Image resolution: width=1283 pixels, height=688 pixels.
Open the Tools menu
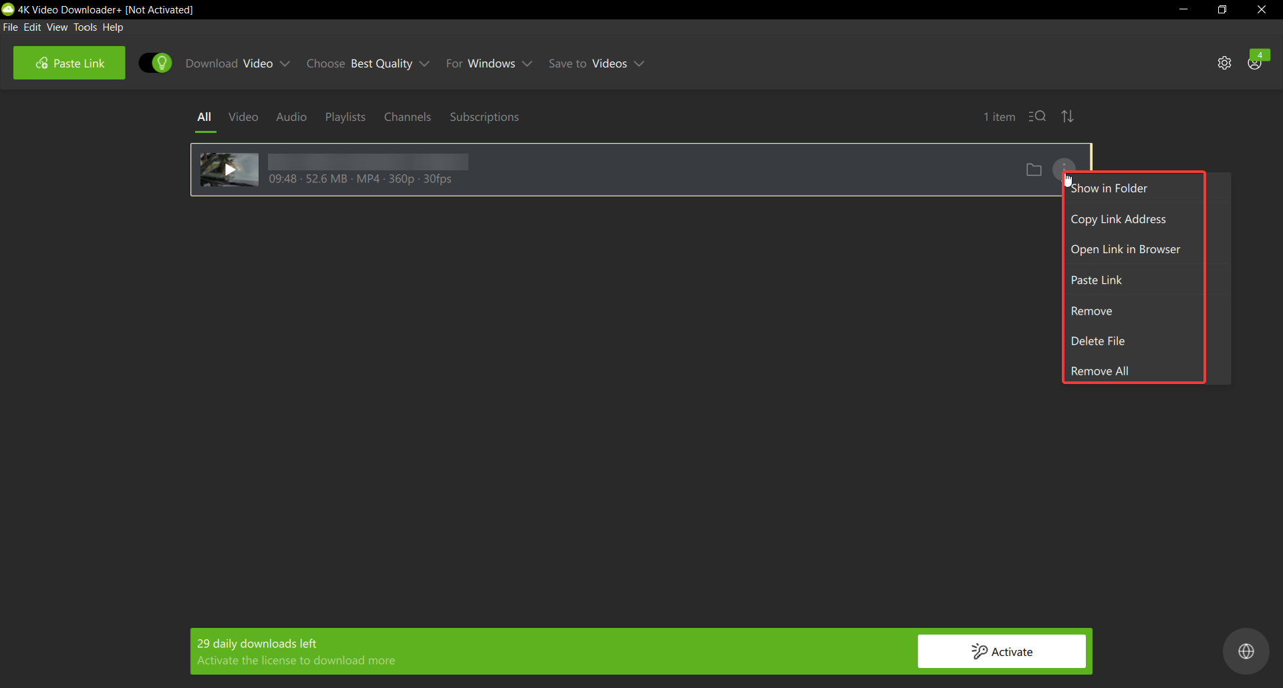click(85, 27)
